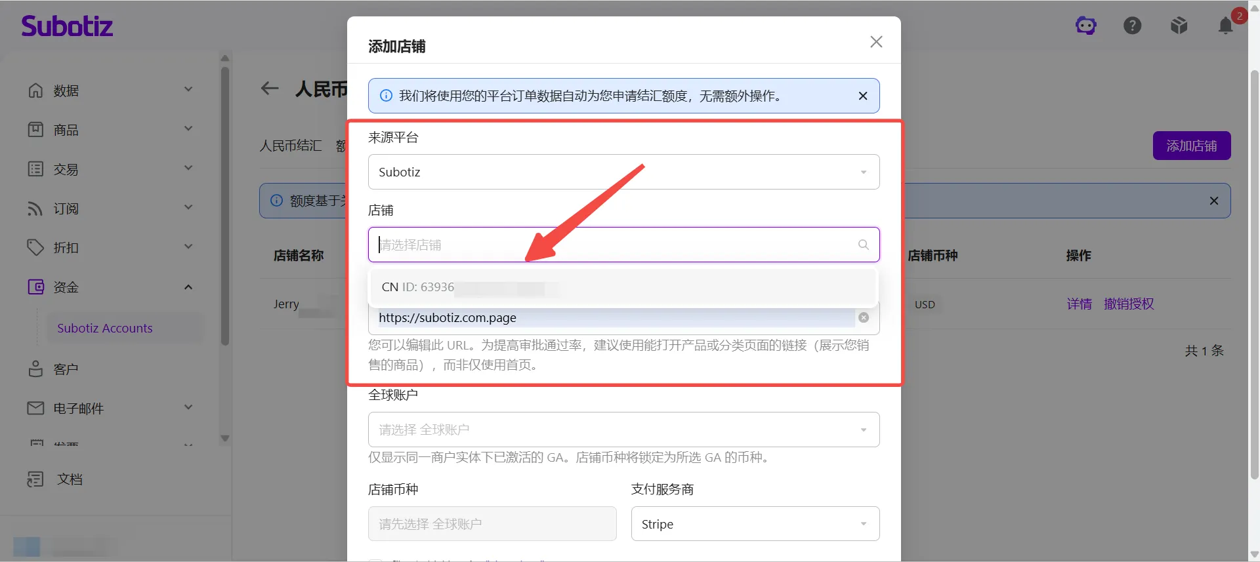
Task: Expand the 交易 sidebar menu chevron
Action: pos(188,168)
